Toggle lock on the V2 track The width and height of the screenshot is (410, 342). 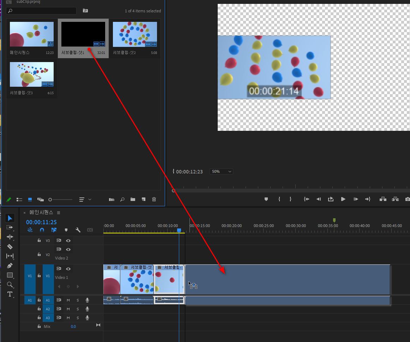(39, 254)
